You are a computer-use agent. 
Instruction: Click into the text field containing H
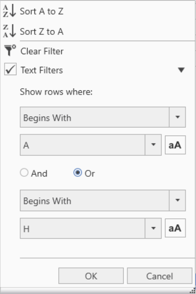[83, 228]
